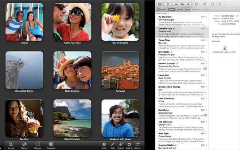Compose a new mail message
Viewport: 240px width, 150px height.
tap(197, 4)
